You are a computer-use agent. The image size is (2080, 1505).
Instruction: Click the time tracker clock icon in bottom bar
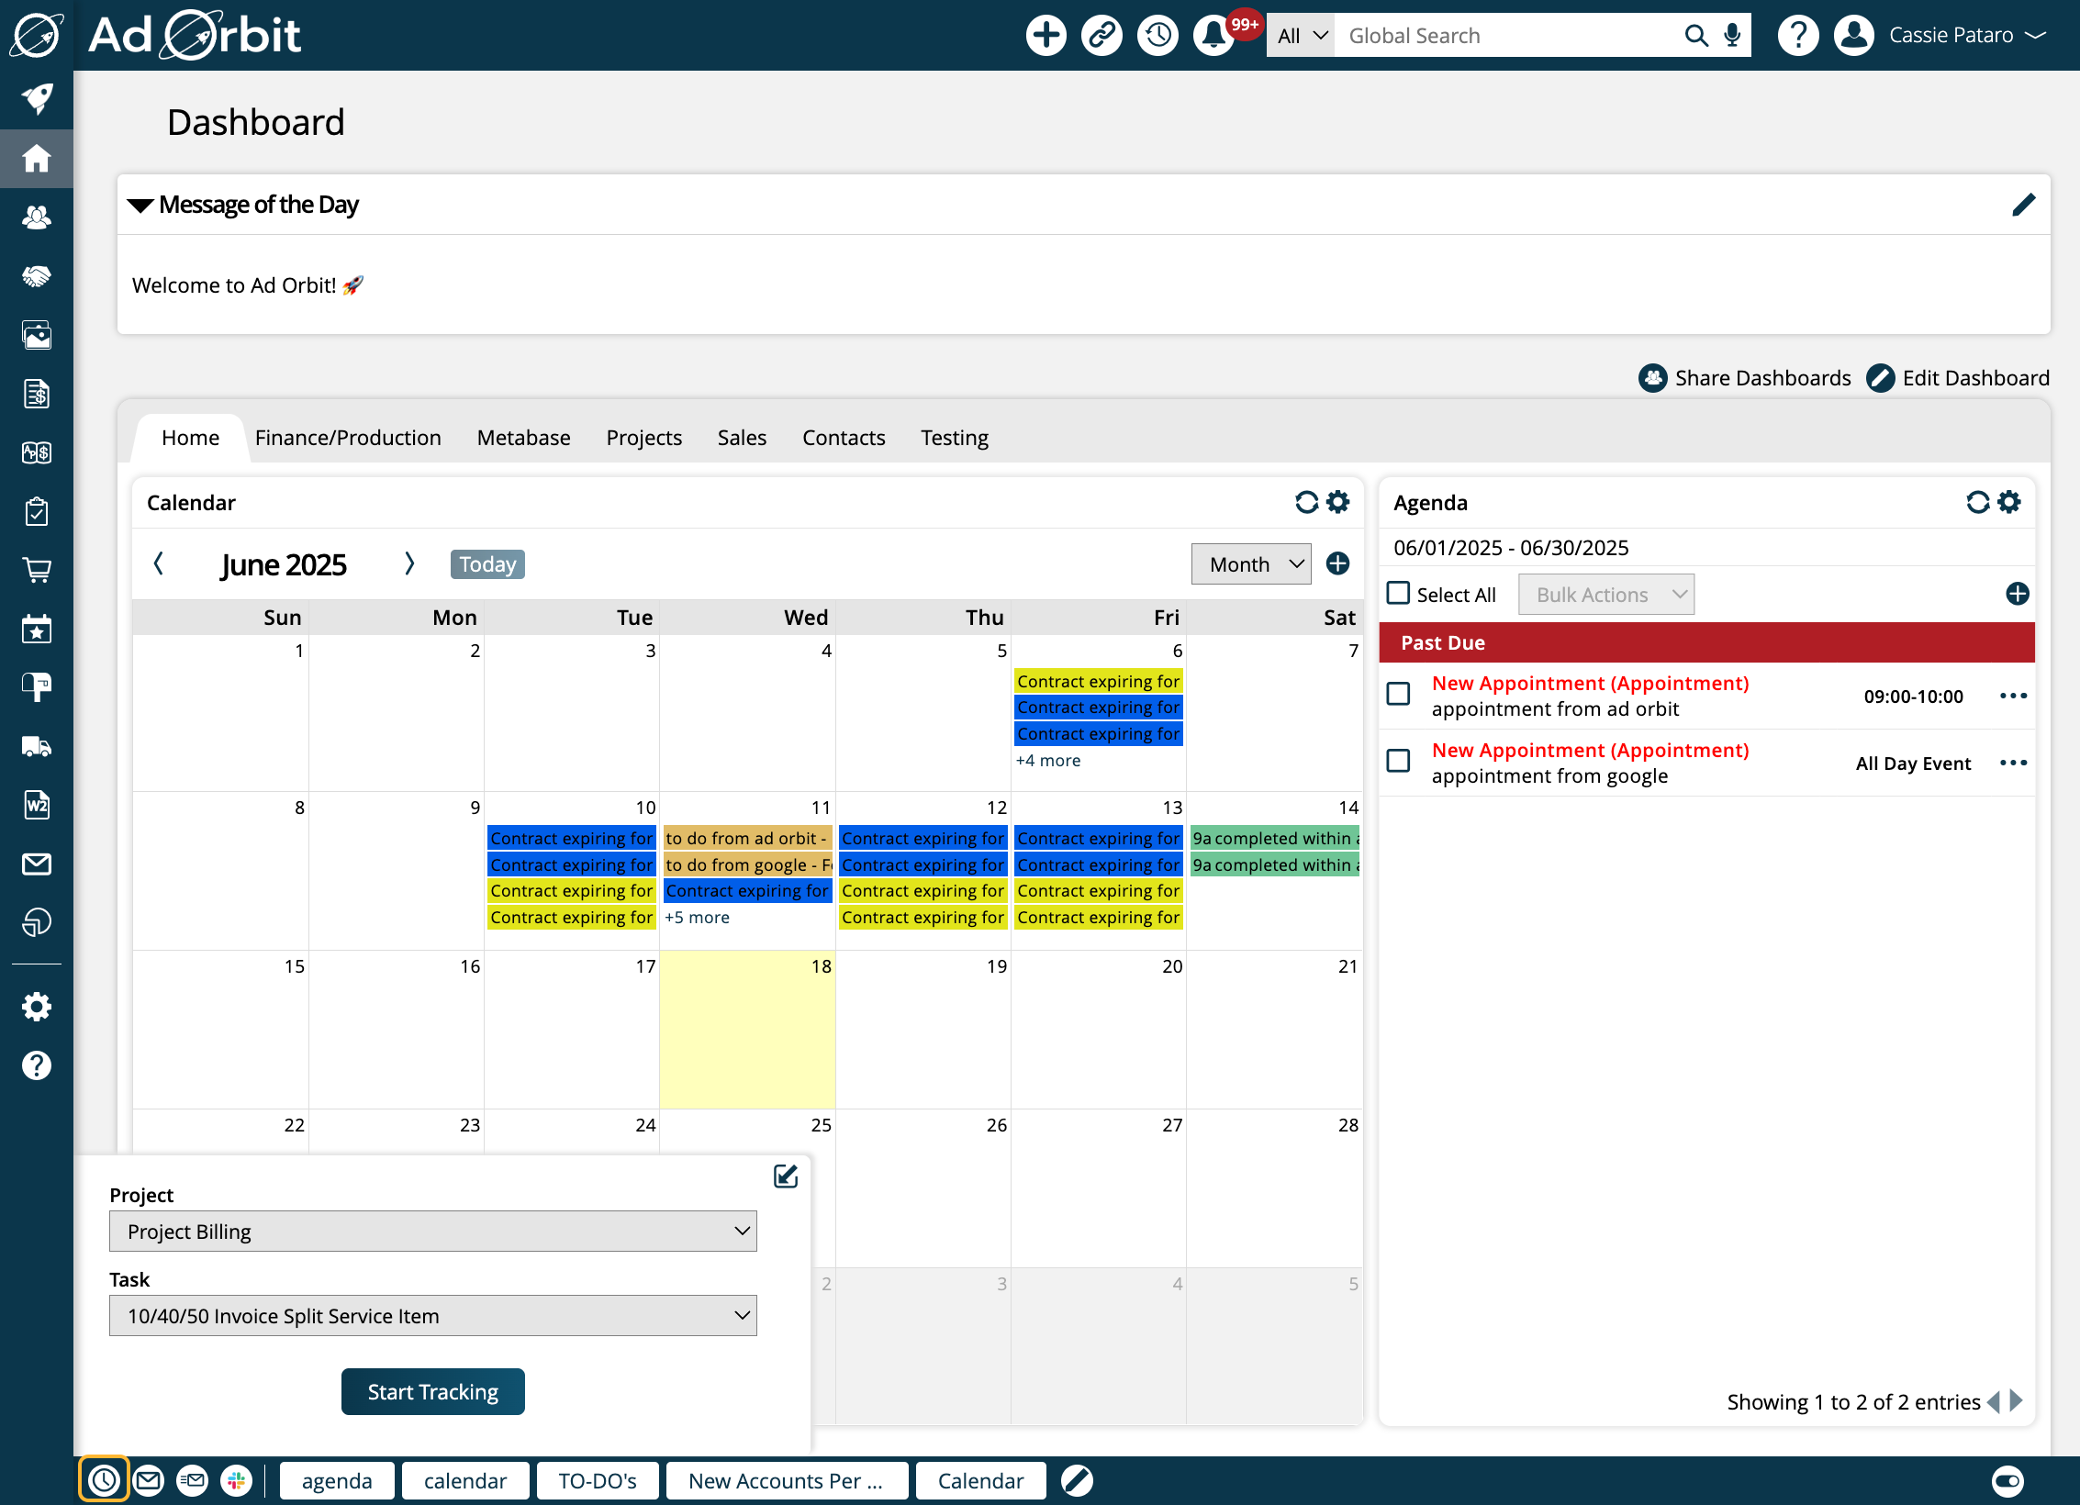[104, 1479]
